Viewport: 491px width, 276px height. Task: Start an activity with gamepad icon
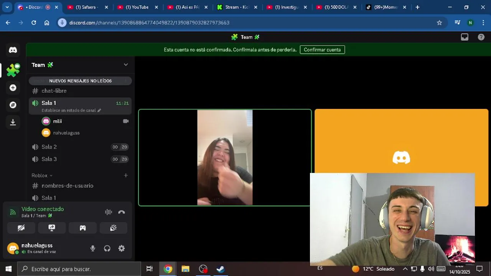point(82,228)
